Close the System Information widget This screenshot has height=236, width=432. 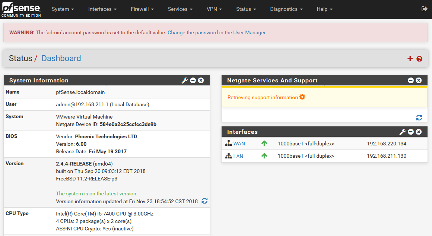click(x=201, y=80)
